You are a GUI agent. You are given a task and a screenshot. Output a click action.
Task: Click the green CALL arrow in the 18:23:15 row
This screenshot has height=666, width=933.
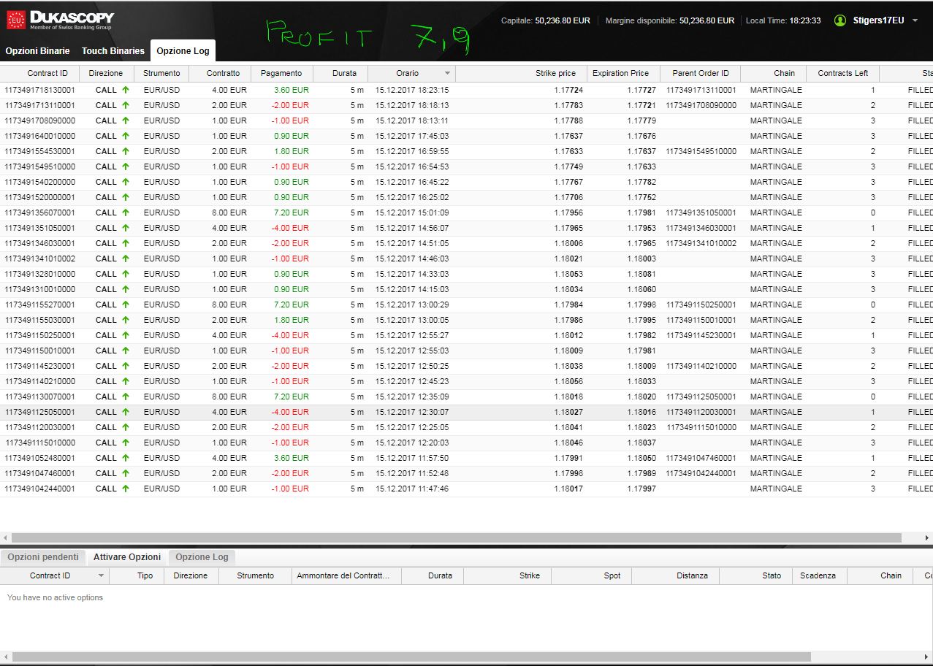click(125, 90)
